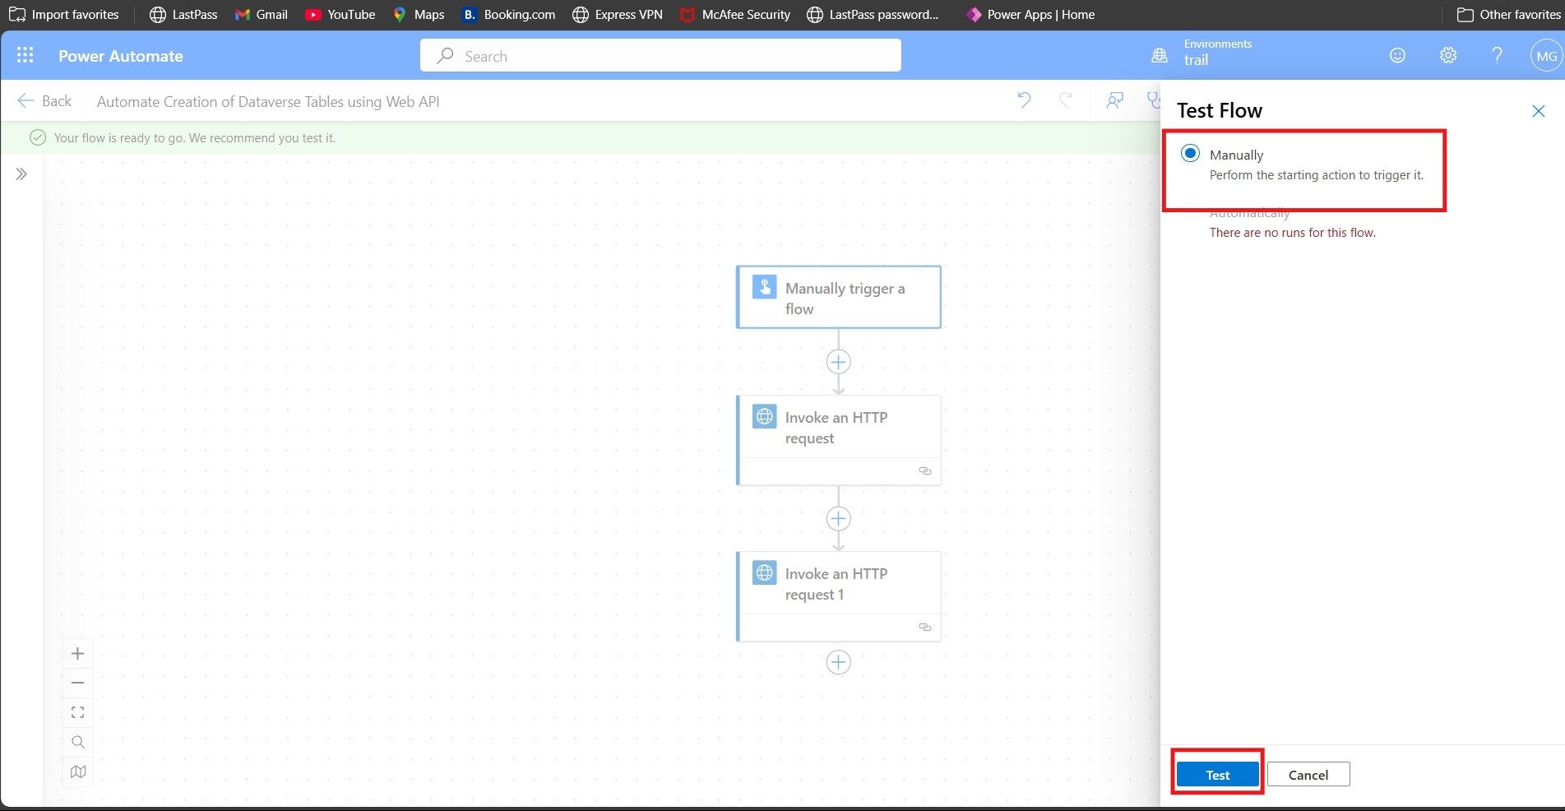Open the send feedback smiley icon
The image size is (1565, 811).
pyautogui.click(x=1396, y=55)
